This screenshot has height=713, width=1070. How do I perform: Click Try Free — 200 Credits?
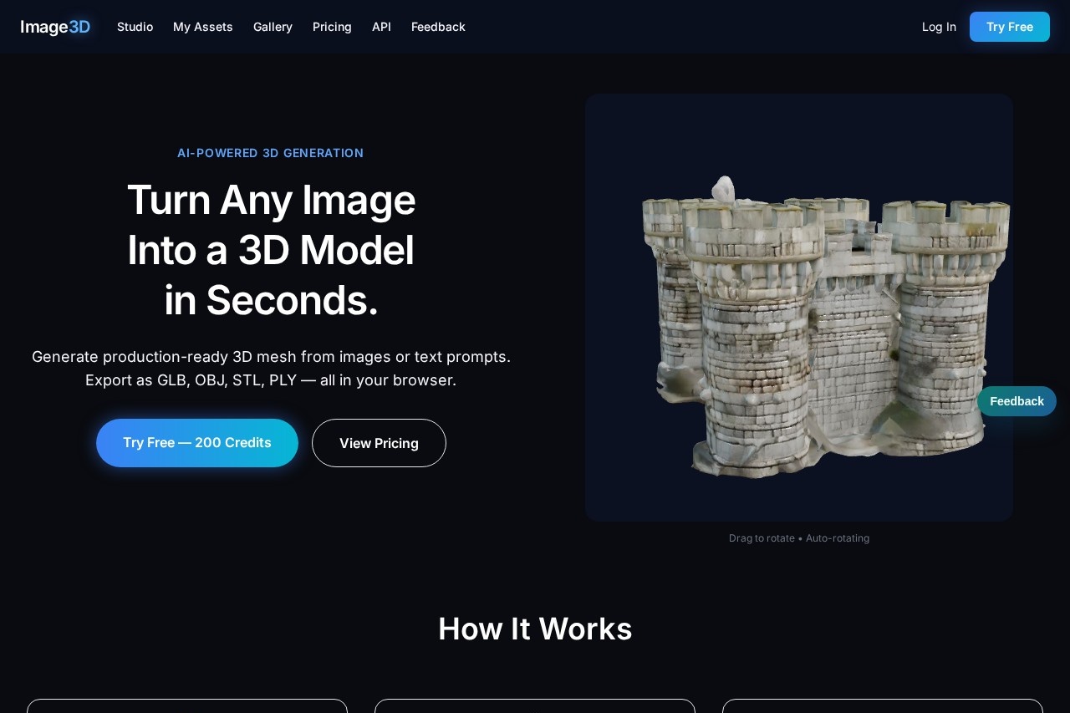point(197,442)
